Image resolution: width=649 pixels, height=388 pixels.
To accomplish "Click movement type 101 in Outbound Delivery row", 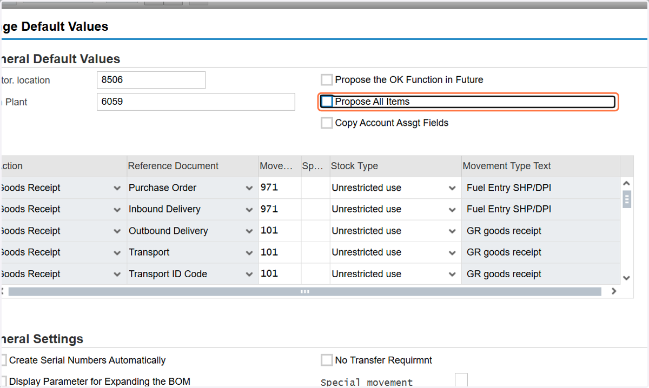I will (280, 231).
